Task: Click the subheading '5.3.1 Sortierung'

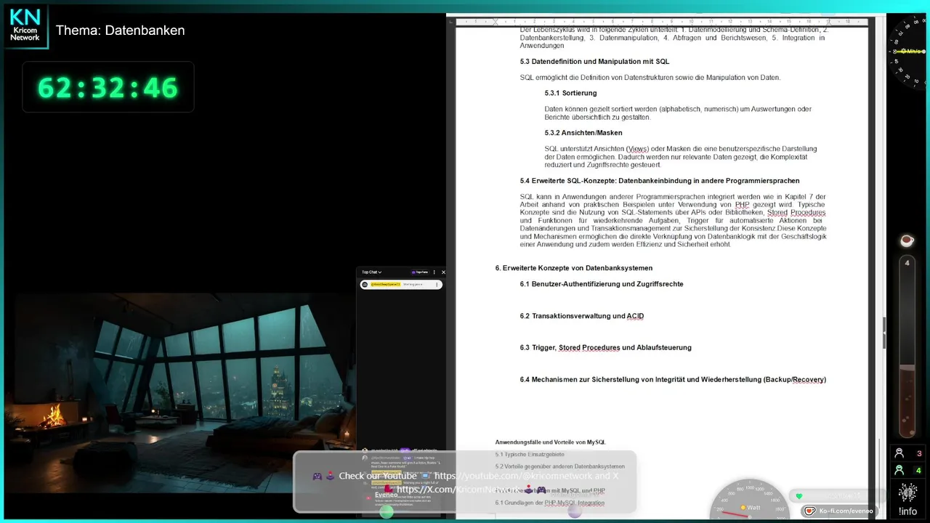Action: pyautogui.click(x=570, y=93)
